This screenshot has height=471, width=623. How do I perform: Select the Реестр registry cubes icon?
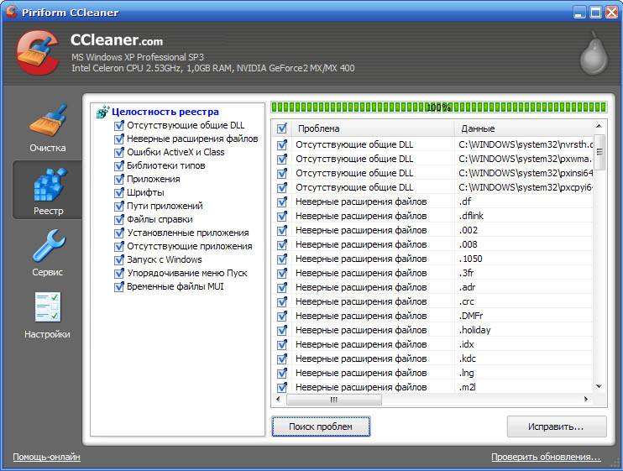48,186
